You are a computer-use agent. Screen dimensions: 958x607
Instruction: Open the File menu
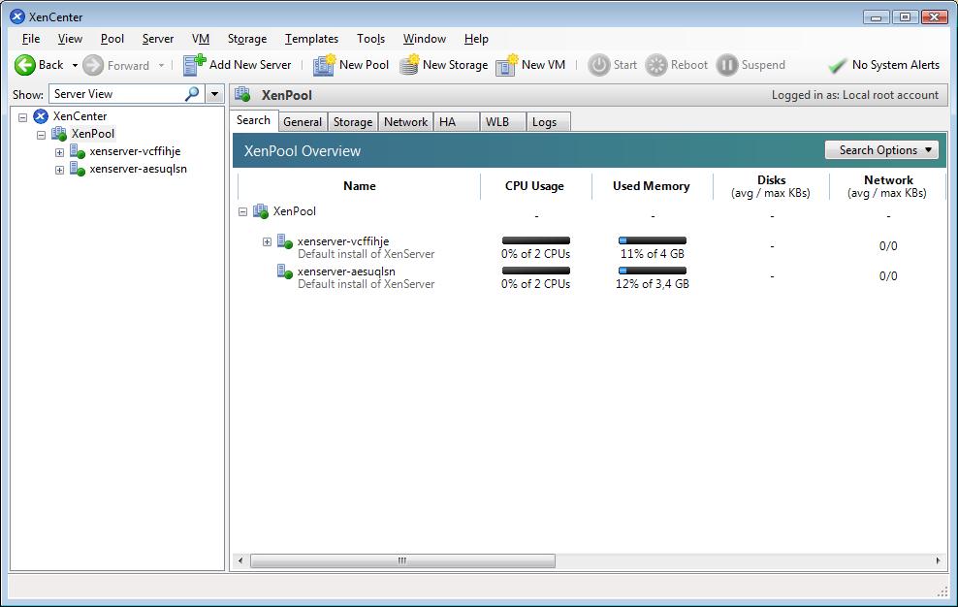point(31,39)
